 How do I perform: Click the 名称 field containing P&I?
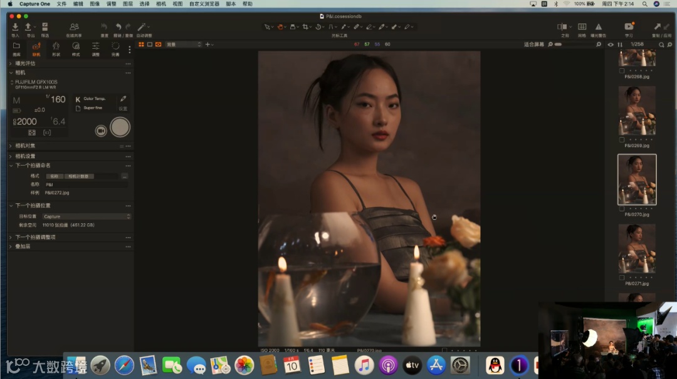pos(85,184)
